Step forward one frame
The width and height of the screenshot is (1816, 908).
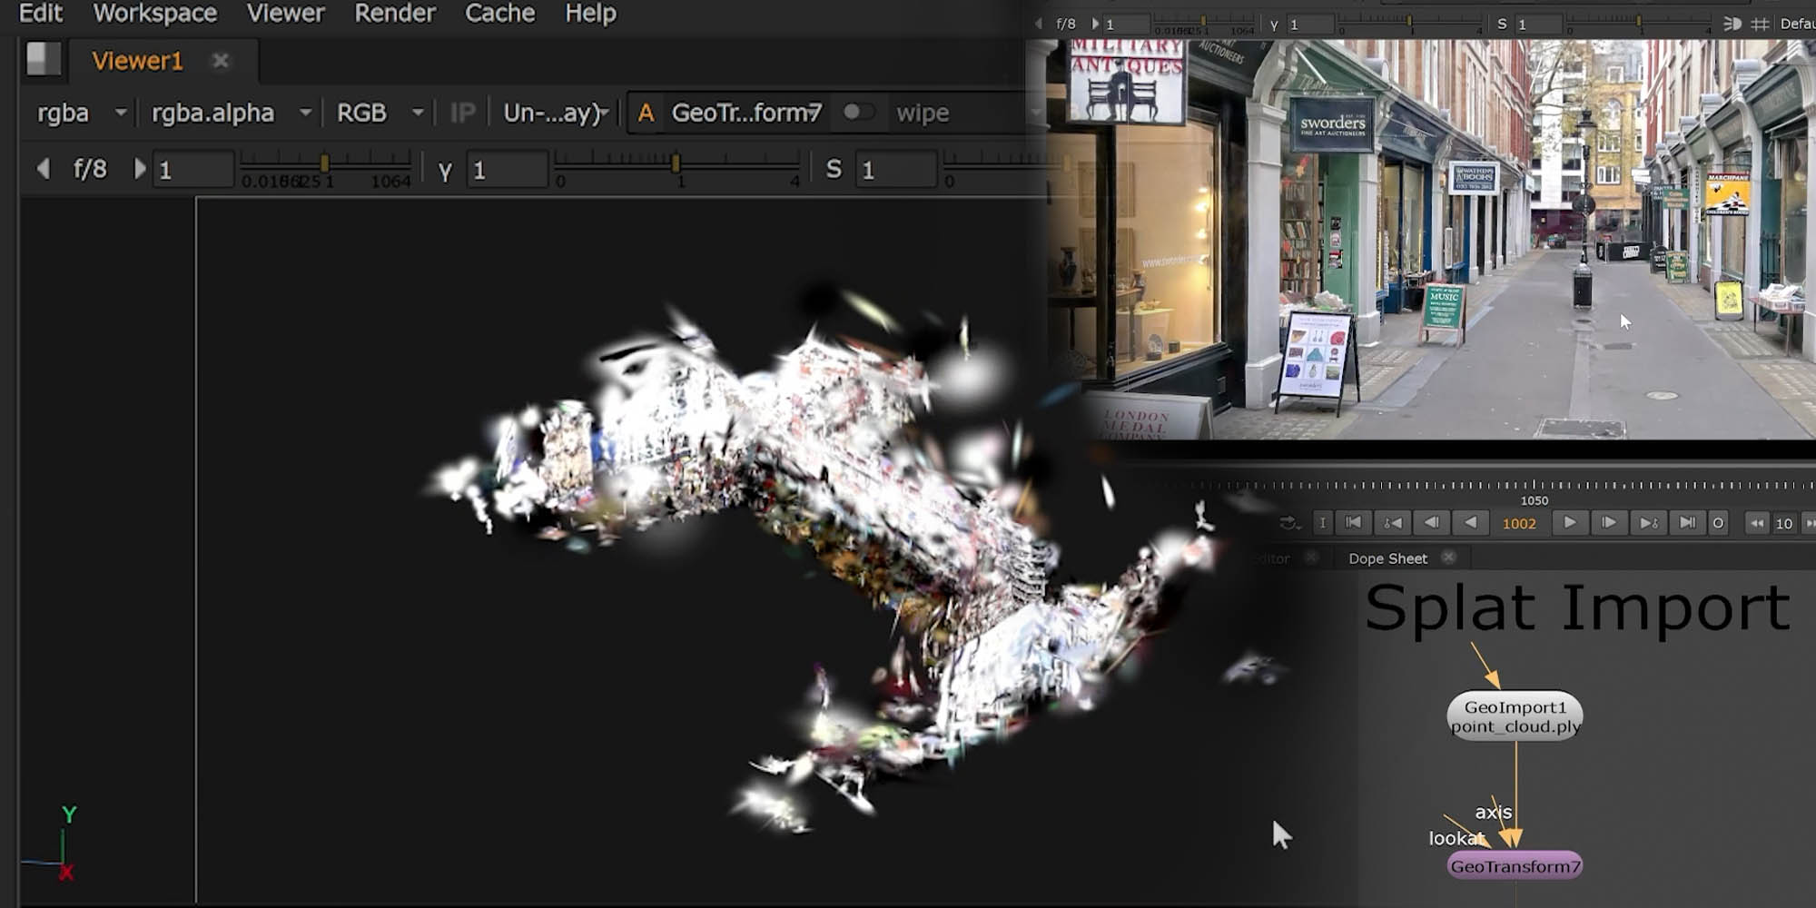[1608, 522]
